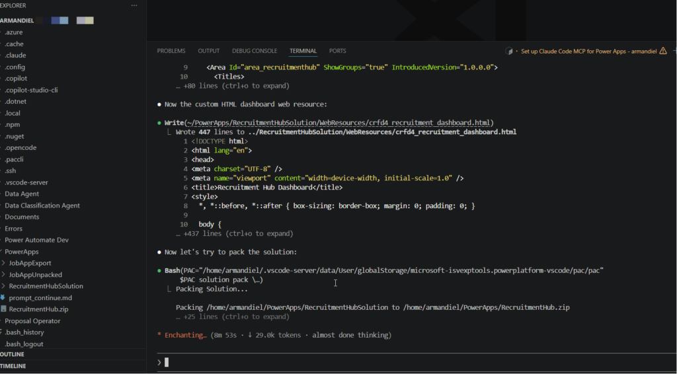This screenshot has height=374, width=677.
Task: Click terminal cube icon beside Set up Claude Code
Action: (x=509, y=51)
